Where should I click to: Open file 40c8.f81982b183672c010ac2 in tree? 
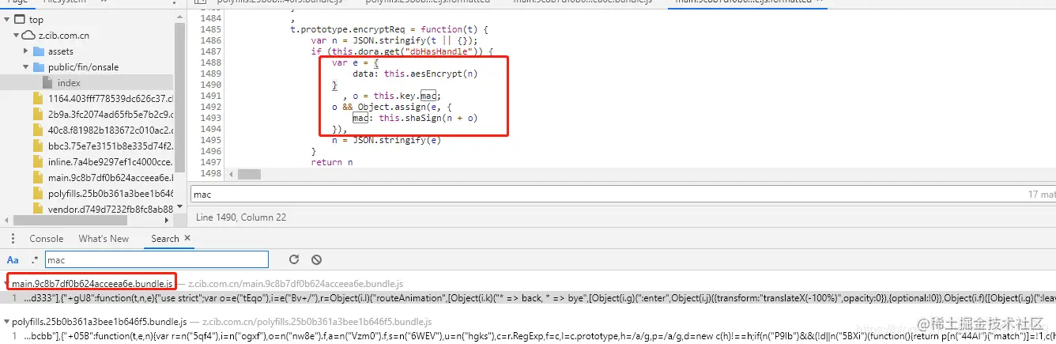pos(109,130)
